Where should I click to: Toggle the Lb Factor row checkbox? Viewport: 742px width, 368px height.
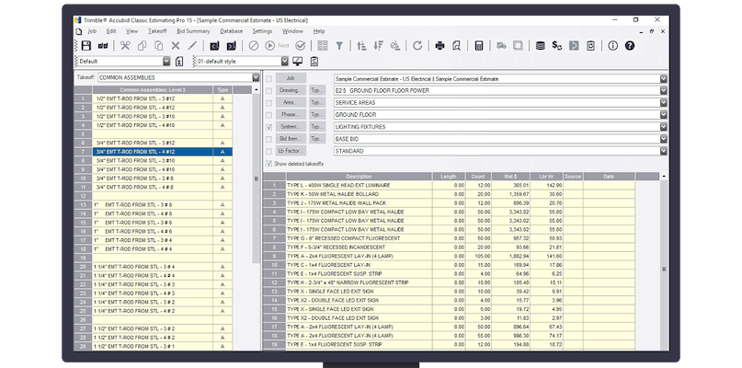(268, 151)
